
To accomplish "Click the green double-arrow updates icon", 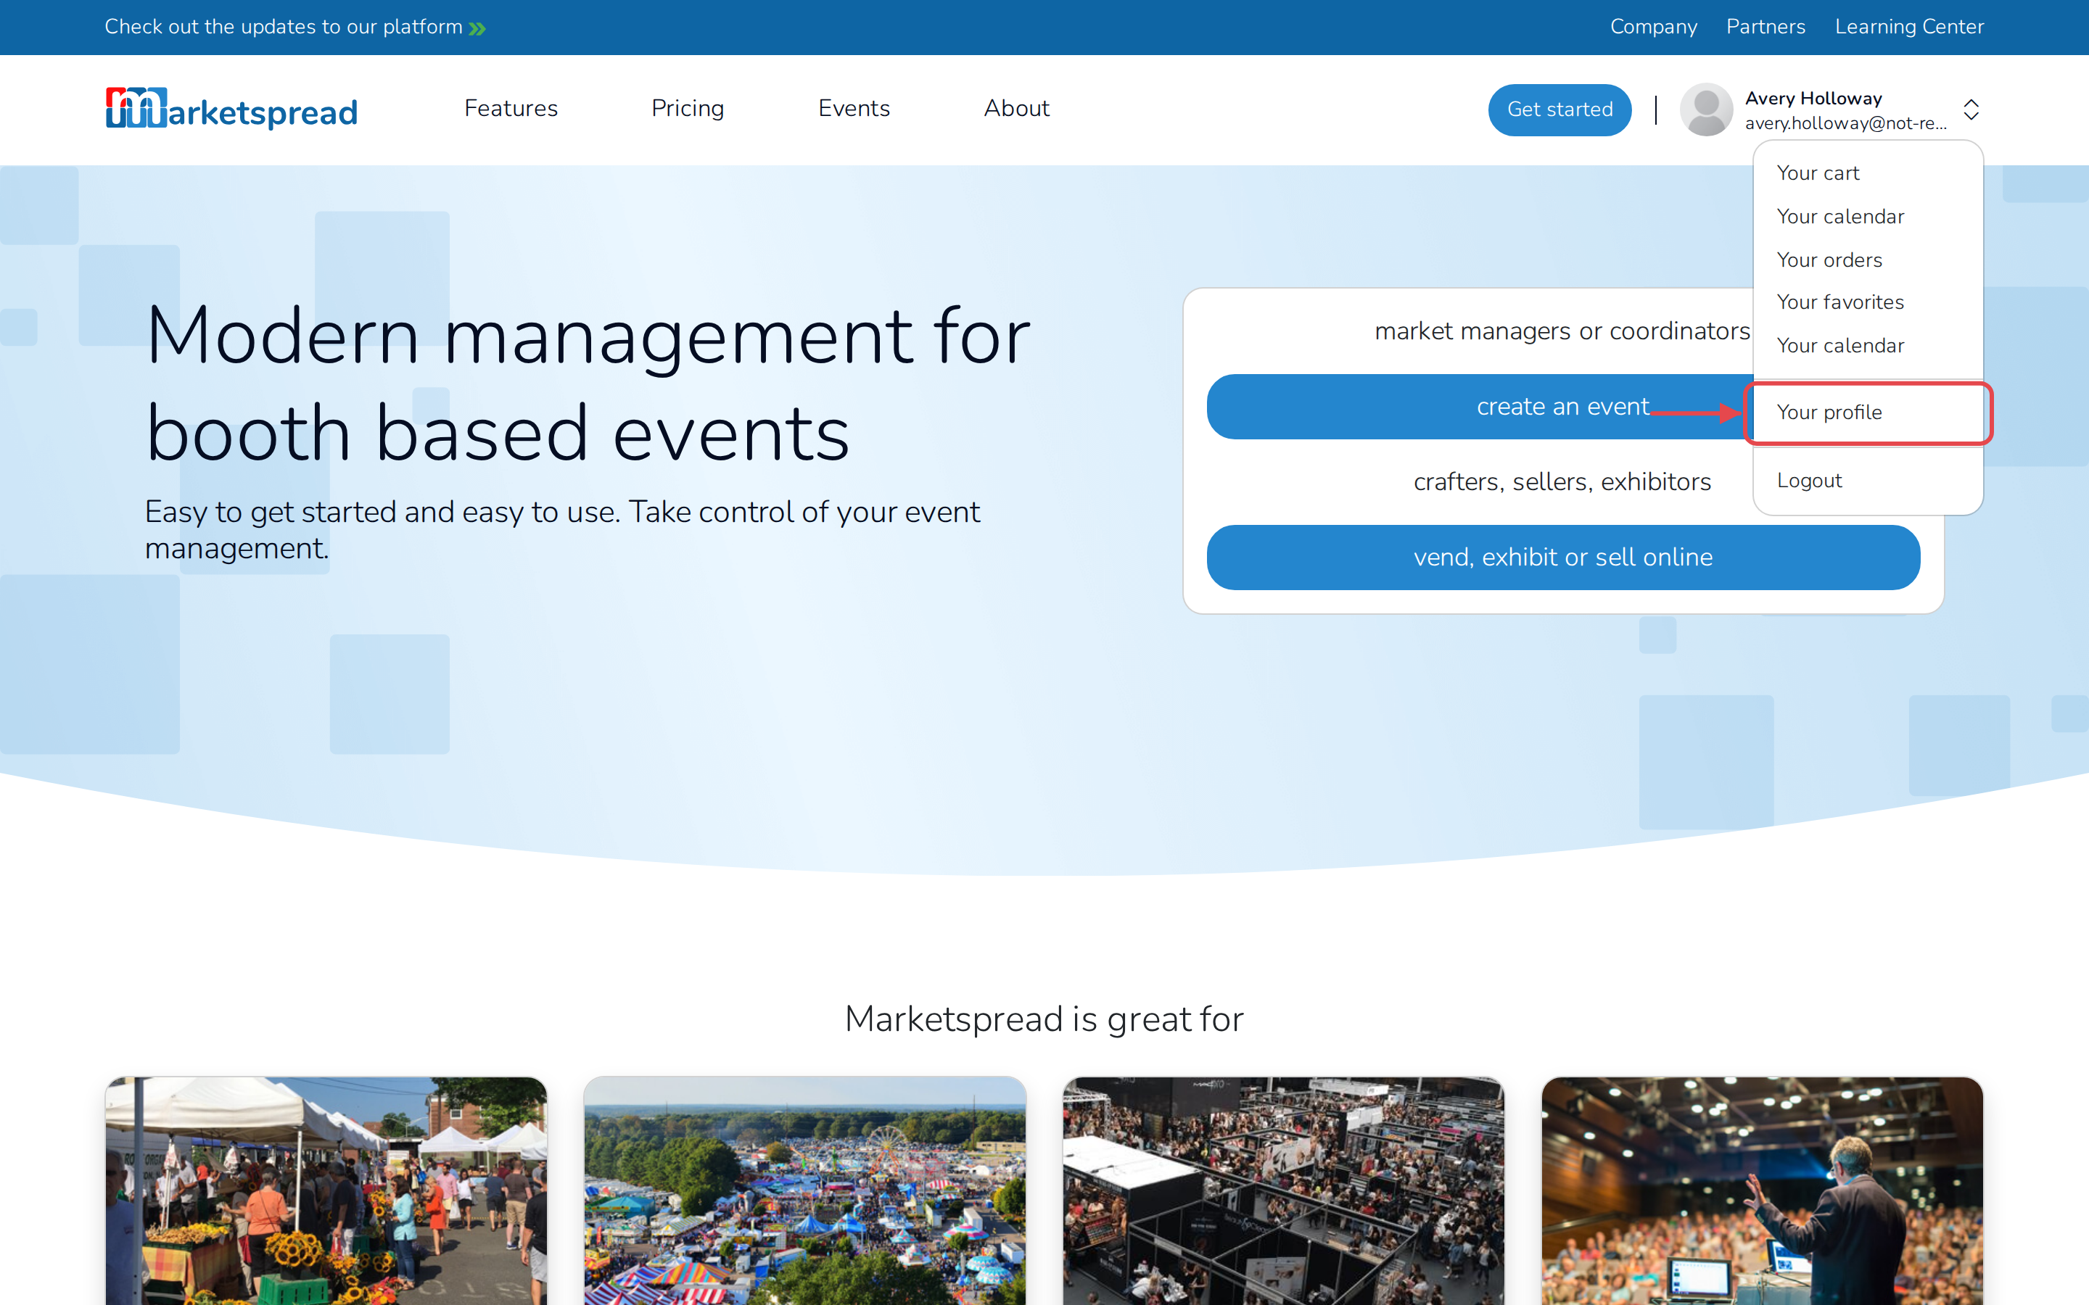I will coord(477,28).
